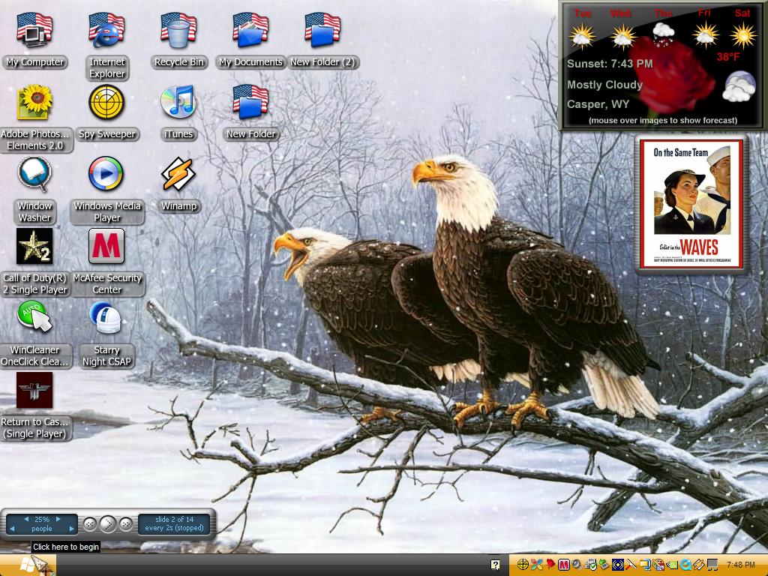
Task: Switch to next category after 'people'
Action: (71, 529)
